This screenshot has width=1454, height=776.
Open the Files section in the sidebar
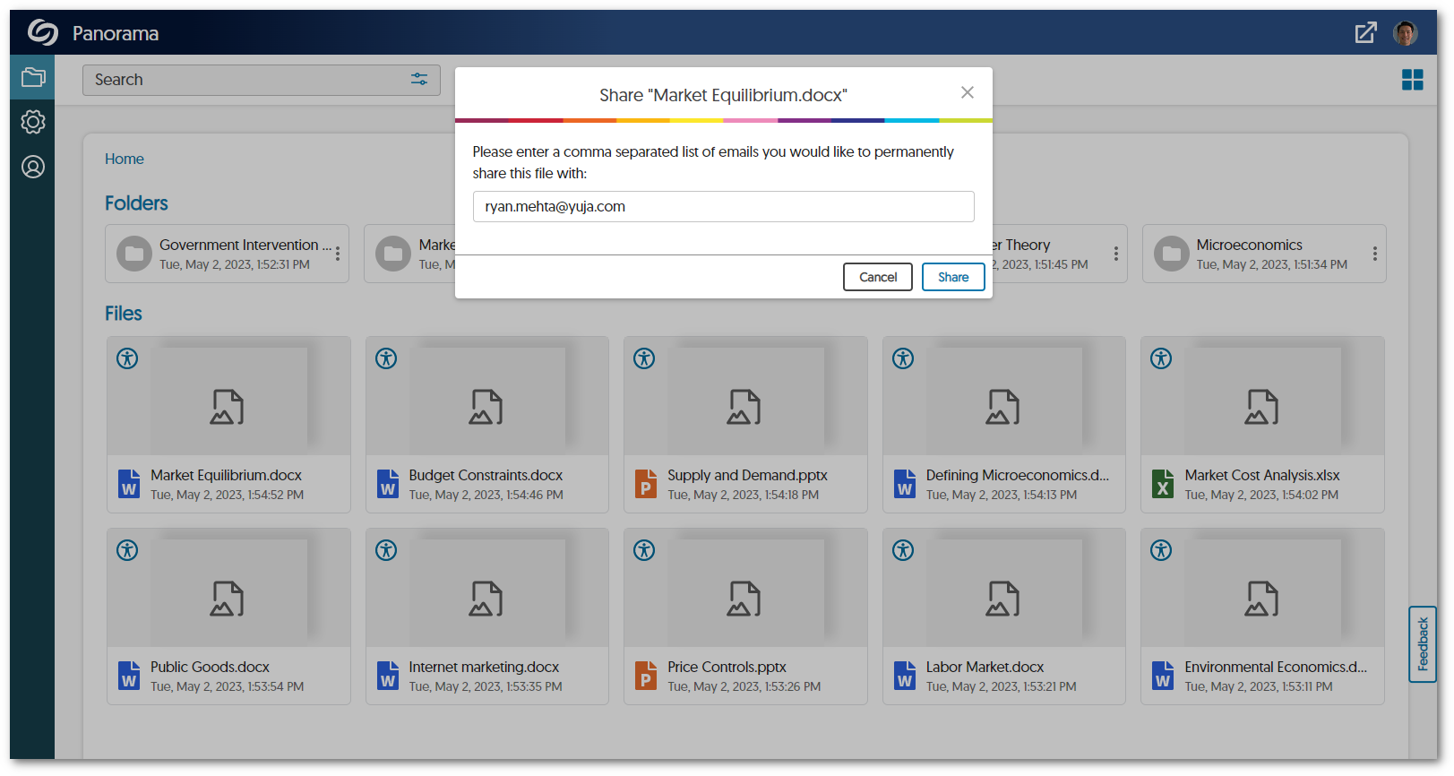point(33,78)
